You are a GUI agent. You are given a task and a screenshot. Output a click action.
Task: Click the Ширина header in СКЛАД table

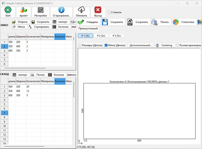coord(21,81)
